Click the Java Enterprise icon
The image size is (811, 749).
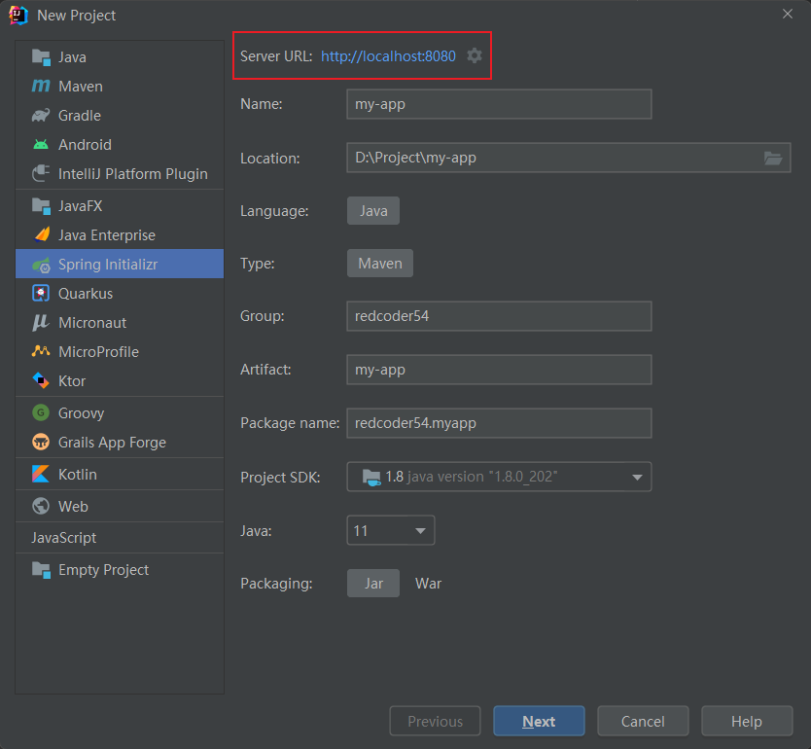[x=42, y=234]
